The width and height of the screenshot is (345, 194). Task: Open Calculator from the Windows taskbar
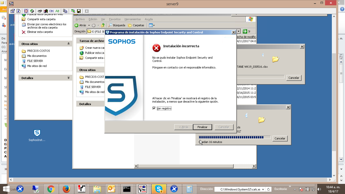point(189,189)
